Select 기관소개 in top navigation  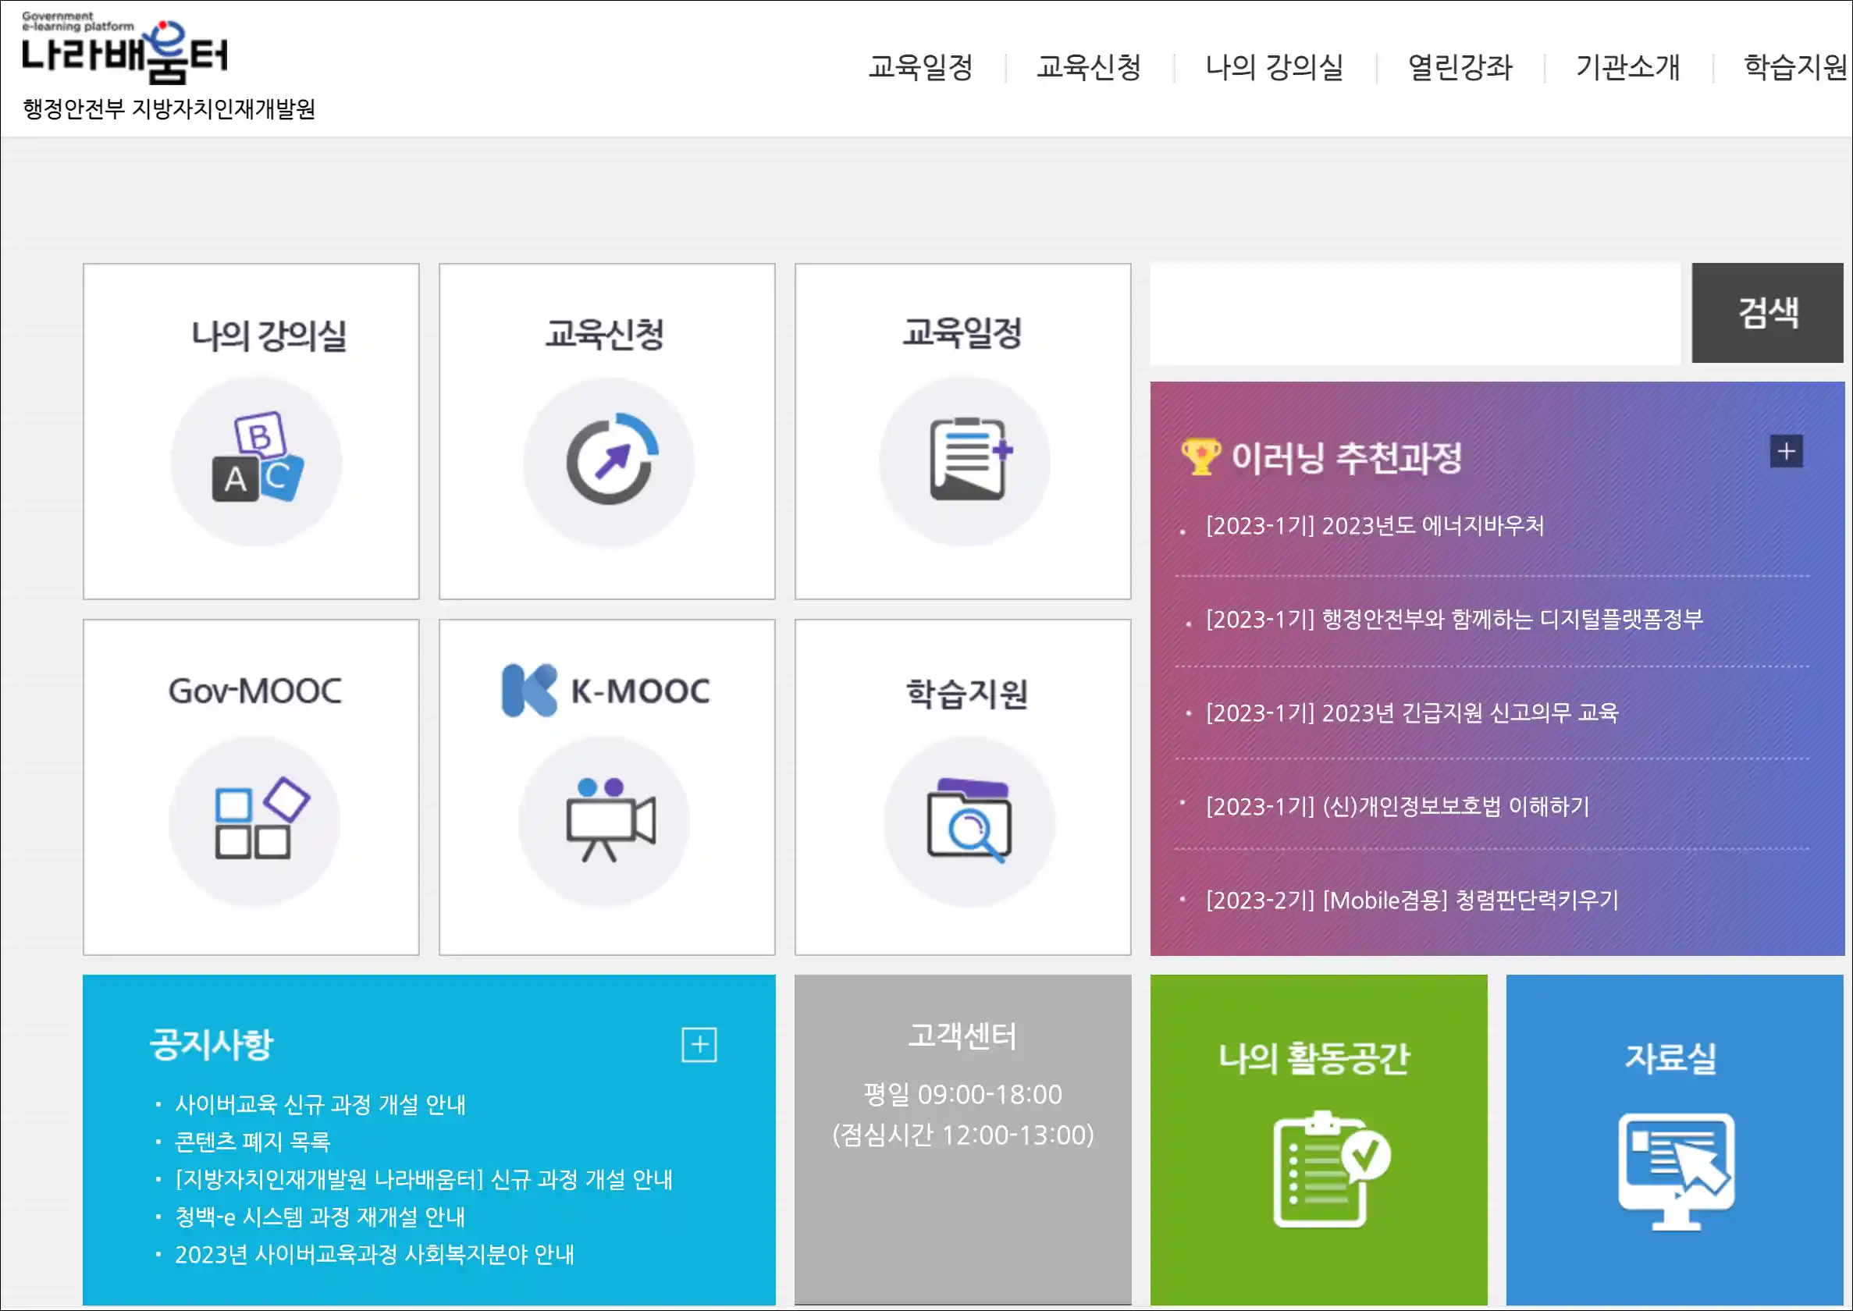click(x=1627, y=67)
